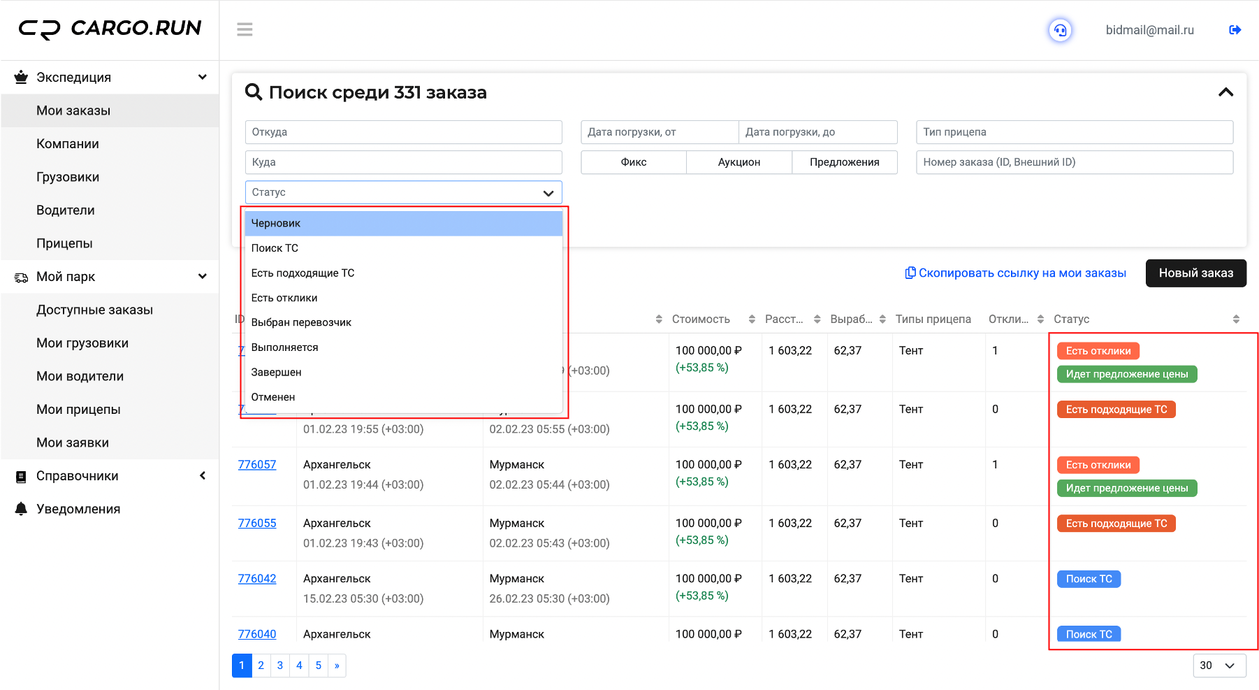The height and width of the screenshot is (690, 1259).
Task: Click the hamburger menu icon
Action: tap(245, 29)
